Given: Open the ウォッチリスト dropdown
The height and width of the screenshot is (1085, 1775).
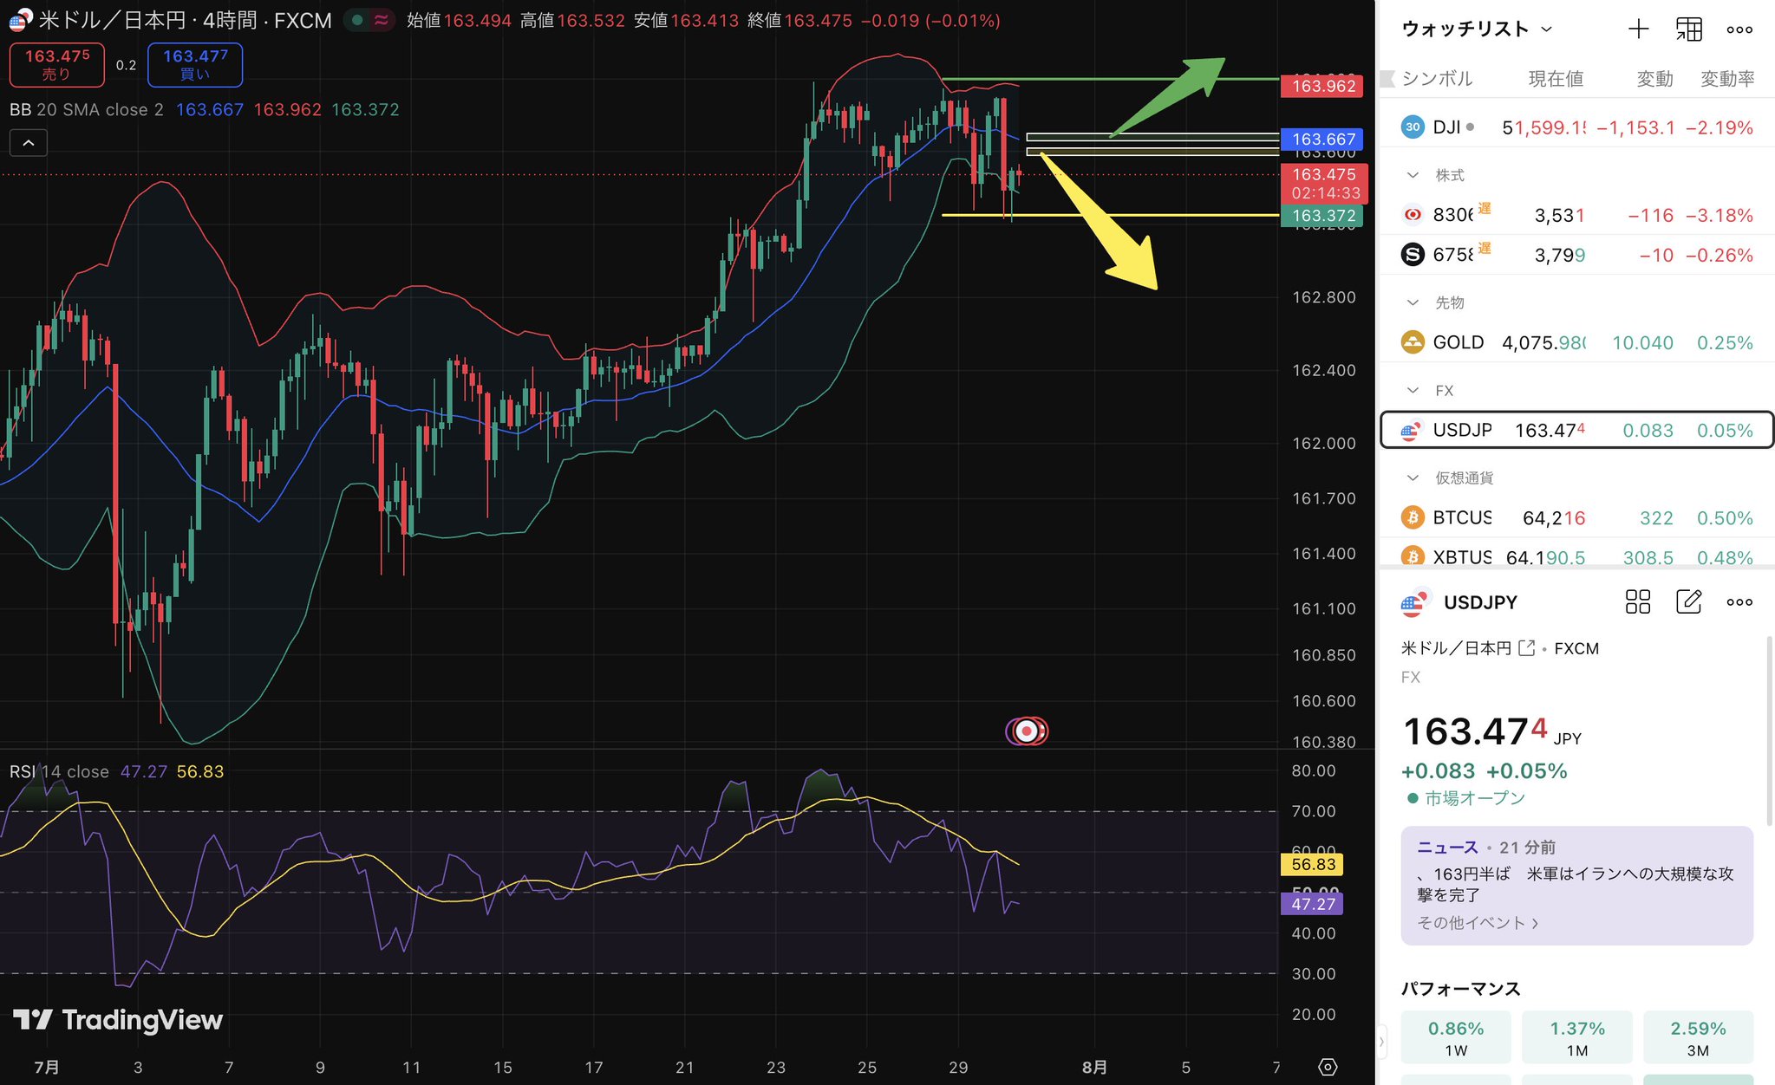Looking at the screenshot, I should (1477, 29).
